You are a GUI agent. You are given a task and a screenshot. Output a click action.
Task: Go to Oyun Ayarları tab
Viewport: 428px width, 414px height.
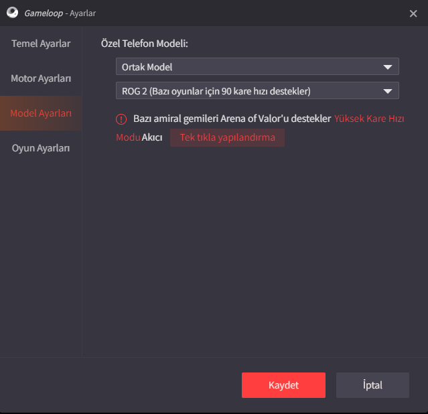[41, 148]
